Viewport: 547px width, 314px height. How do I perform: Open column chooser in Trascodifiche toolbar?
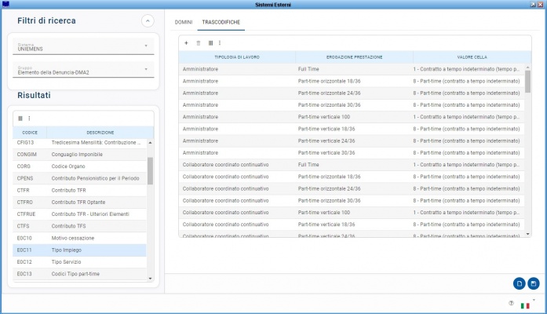pos(210,42)
